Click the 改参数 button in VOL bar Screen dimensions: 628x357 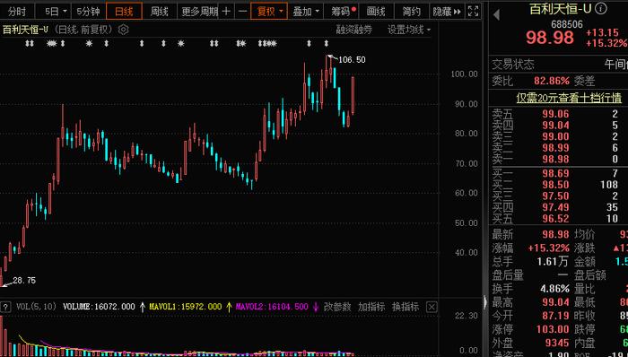(x=337, y=307)
